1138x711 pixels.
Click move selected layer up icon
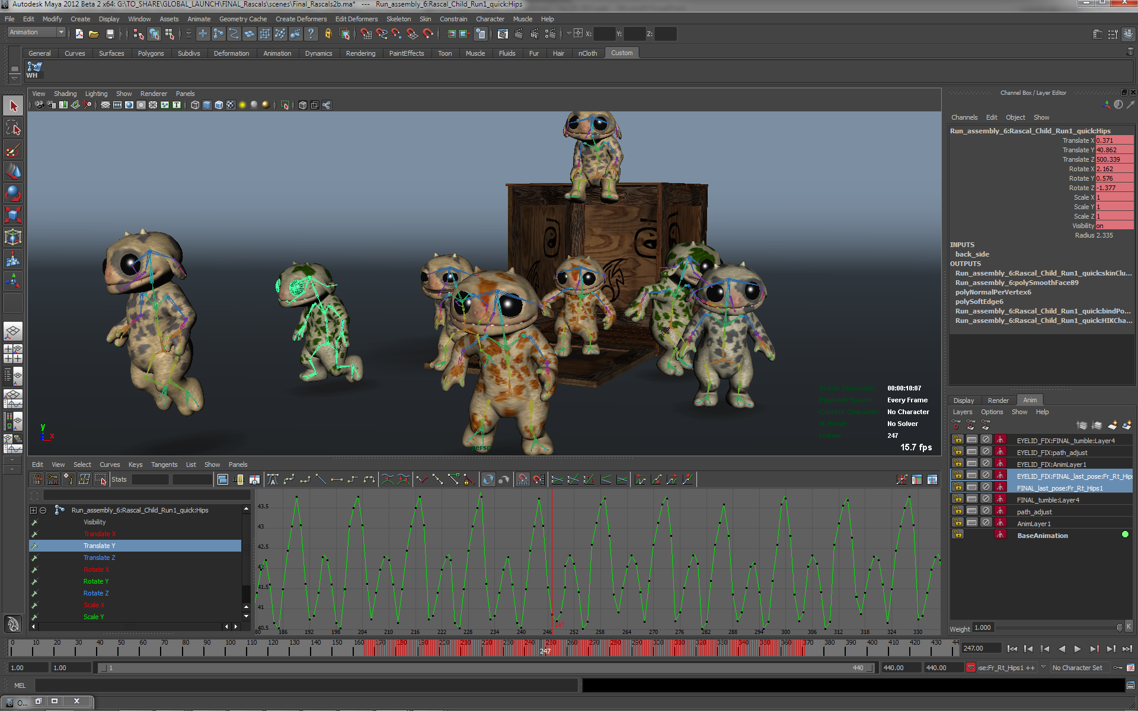click(x=1082, y=425)
